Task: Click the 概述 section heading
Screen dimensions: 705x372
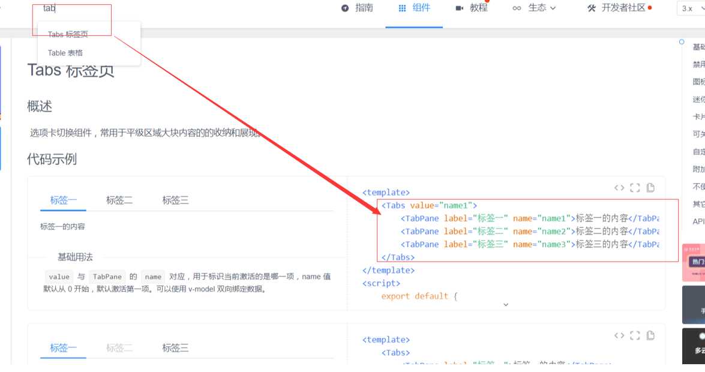Action: (40, 107)
